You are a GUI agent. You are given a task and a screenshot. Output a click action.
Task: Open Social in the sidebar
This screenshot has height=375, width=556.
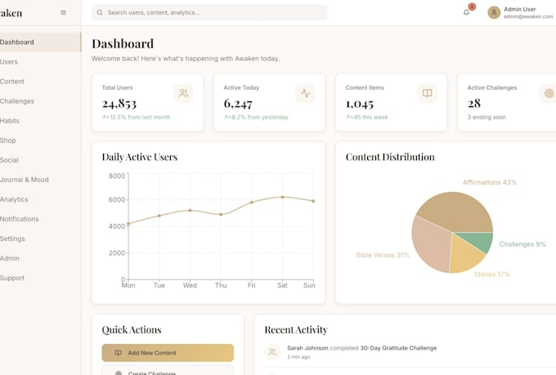point(40,160)
